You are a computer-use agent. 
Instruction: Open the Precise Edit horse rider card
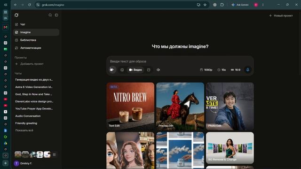(180, 107)
